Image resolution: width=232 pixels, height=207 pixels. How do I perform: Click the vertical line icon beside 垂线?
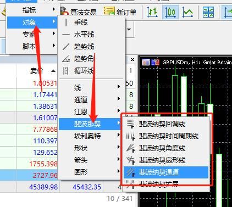(66, 23)
